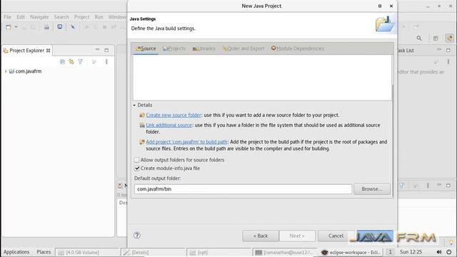Click the workspace switcher number 1
Image resolution: width=457 pixels, height=257 pixels.
click(390, 252)
